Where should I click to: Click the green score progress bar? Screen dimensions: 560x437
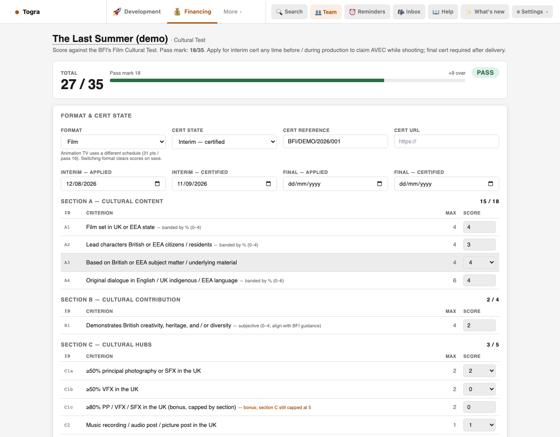click(x=247, y=80)
